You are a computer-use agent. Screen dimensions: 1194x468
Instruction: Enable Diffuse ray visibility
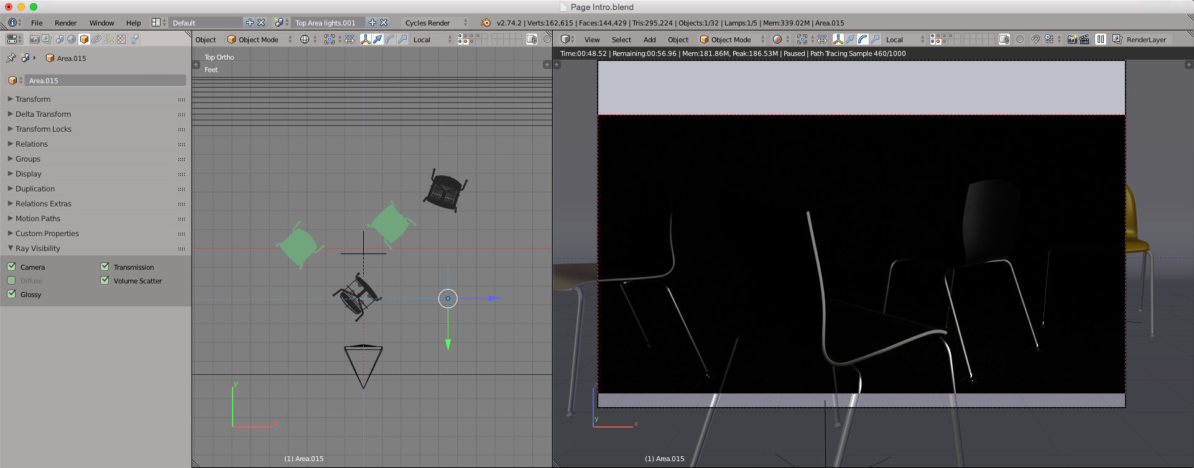point(11,280)
